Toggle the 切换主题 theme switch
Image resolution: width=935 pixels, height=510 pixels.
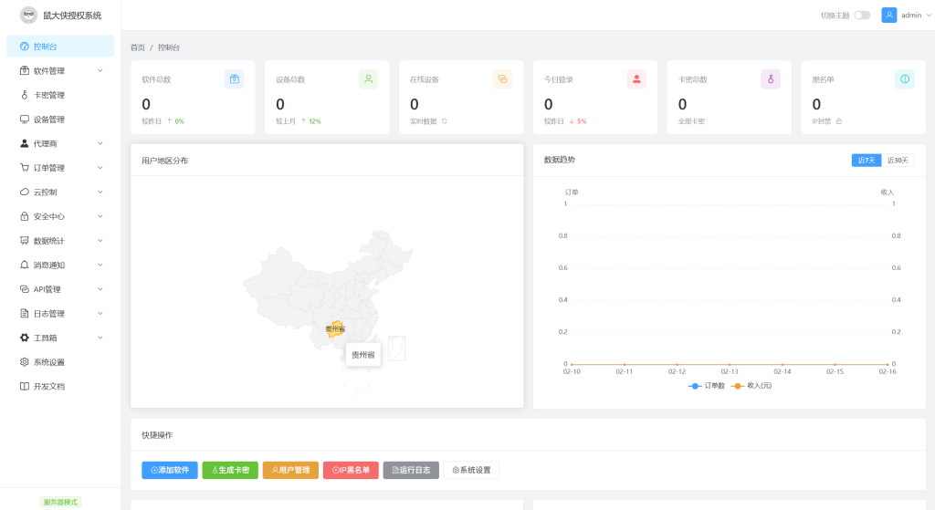[862, 16]
